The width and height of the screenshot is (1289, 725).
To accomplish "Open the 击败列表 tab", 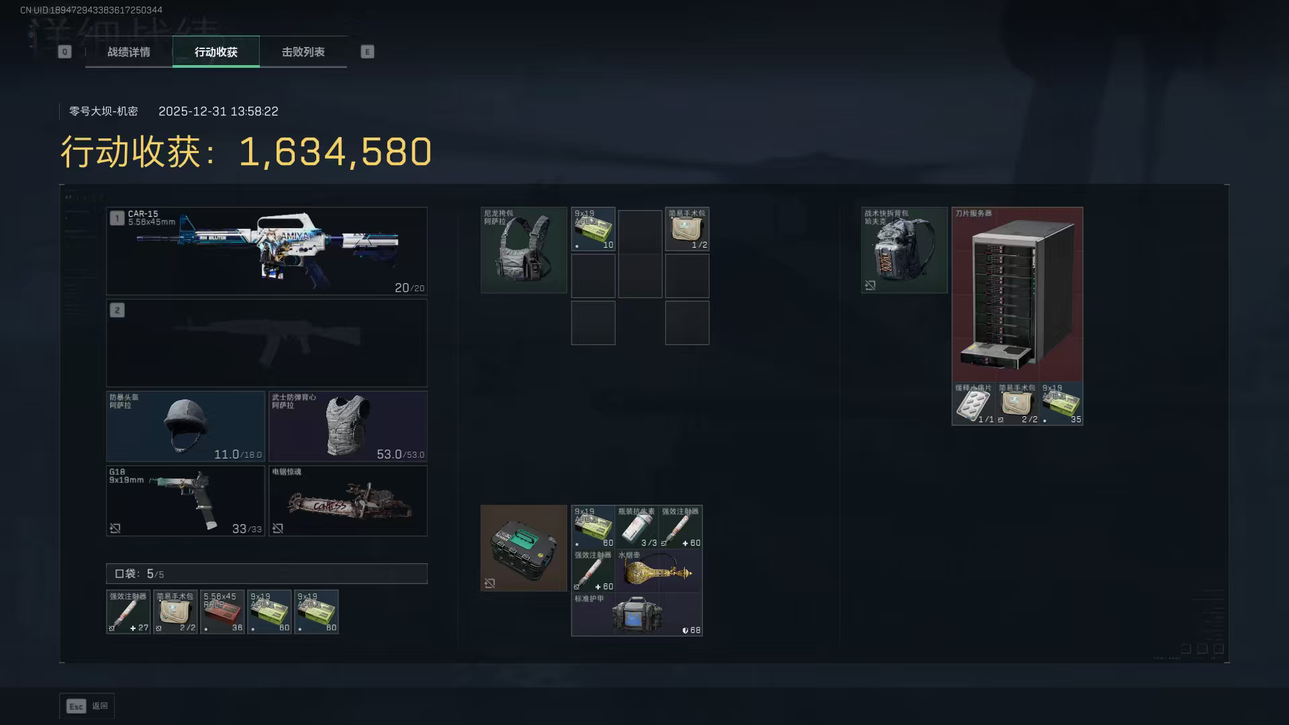I will pos(303,52).
